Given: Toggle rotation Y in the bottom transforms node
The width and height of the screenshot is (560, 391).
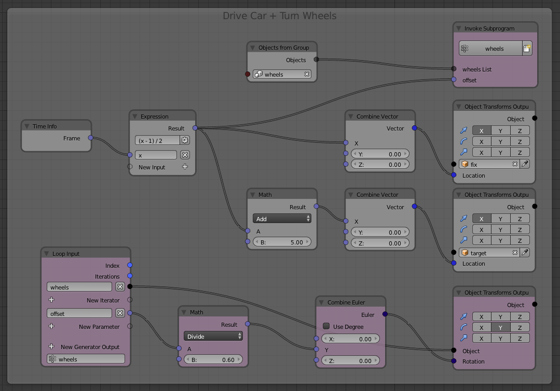Looking at the screenshot, I should click(x=500, y=327).
